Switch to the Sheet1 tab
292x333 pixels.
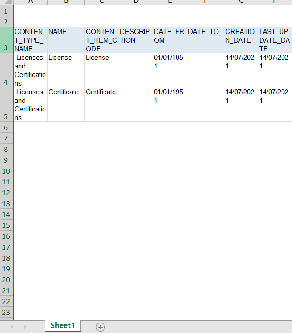pyautogui.click(x=63, y=326)
